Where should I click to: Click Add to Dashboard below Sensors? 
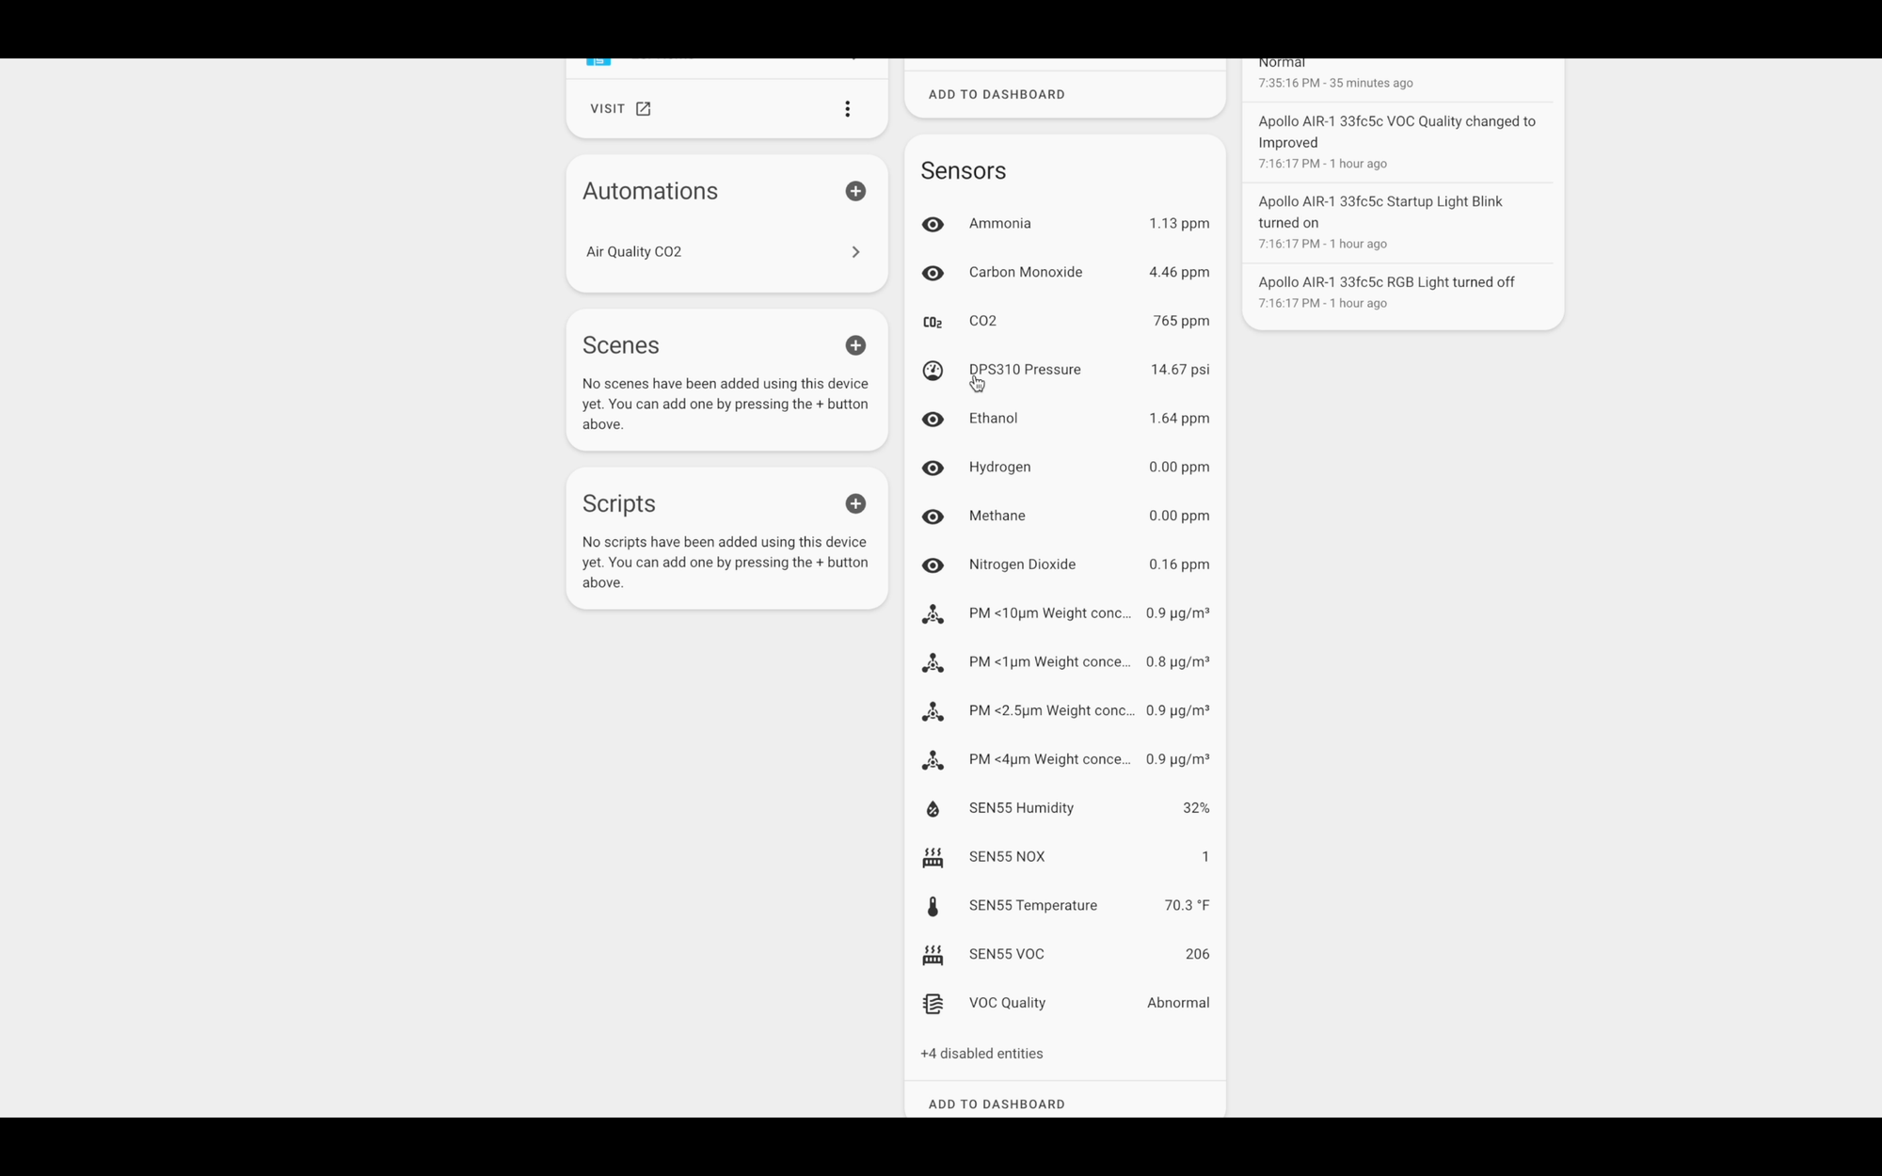point(996,1104)
